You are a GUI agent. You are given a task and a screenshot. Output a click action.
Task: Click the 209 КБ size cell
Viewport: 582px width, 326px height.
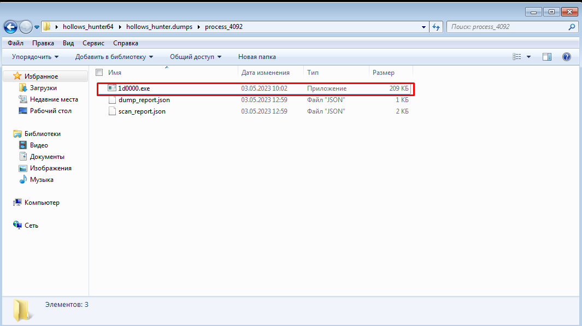[398, 88]
